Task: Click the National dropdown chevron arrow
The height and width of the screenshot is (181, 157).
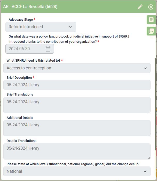Action: pos(145,171)
